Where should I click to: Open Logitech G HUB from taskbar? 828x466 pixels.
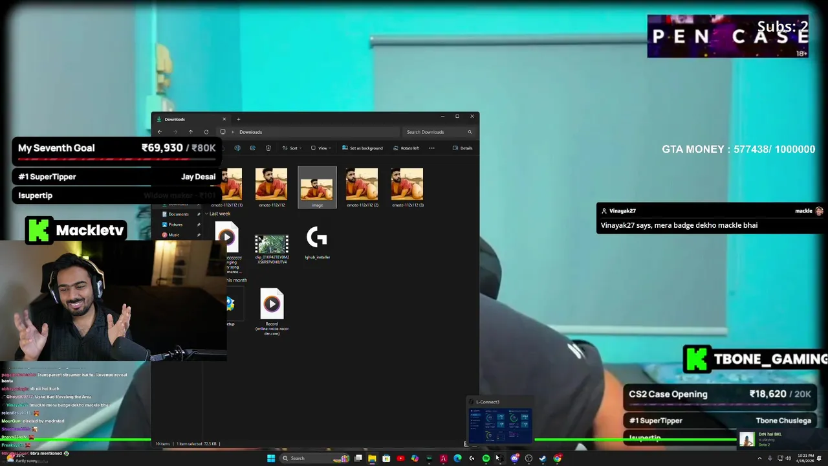[472, 458]
